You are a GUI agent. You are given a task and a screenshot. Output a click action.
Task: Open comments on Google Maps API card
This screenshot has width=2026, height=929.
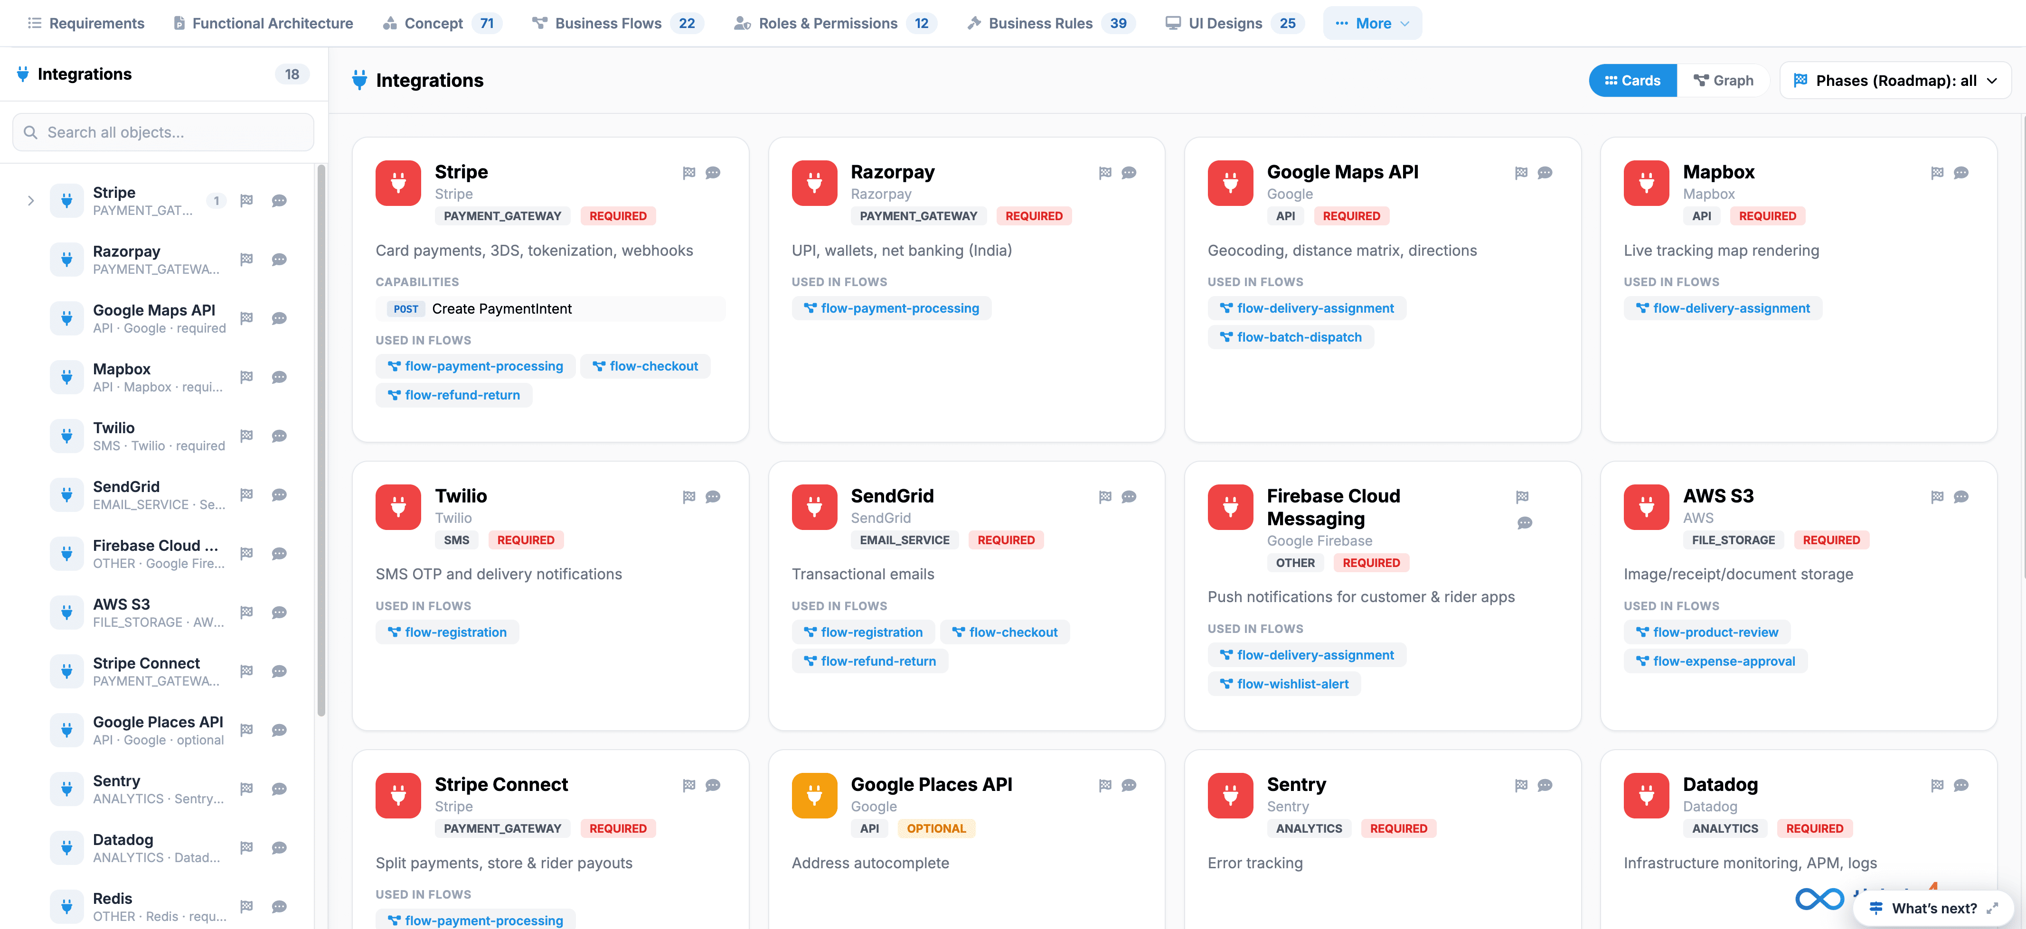point(1545,173)
